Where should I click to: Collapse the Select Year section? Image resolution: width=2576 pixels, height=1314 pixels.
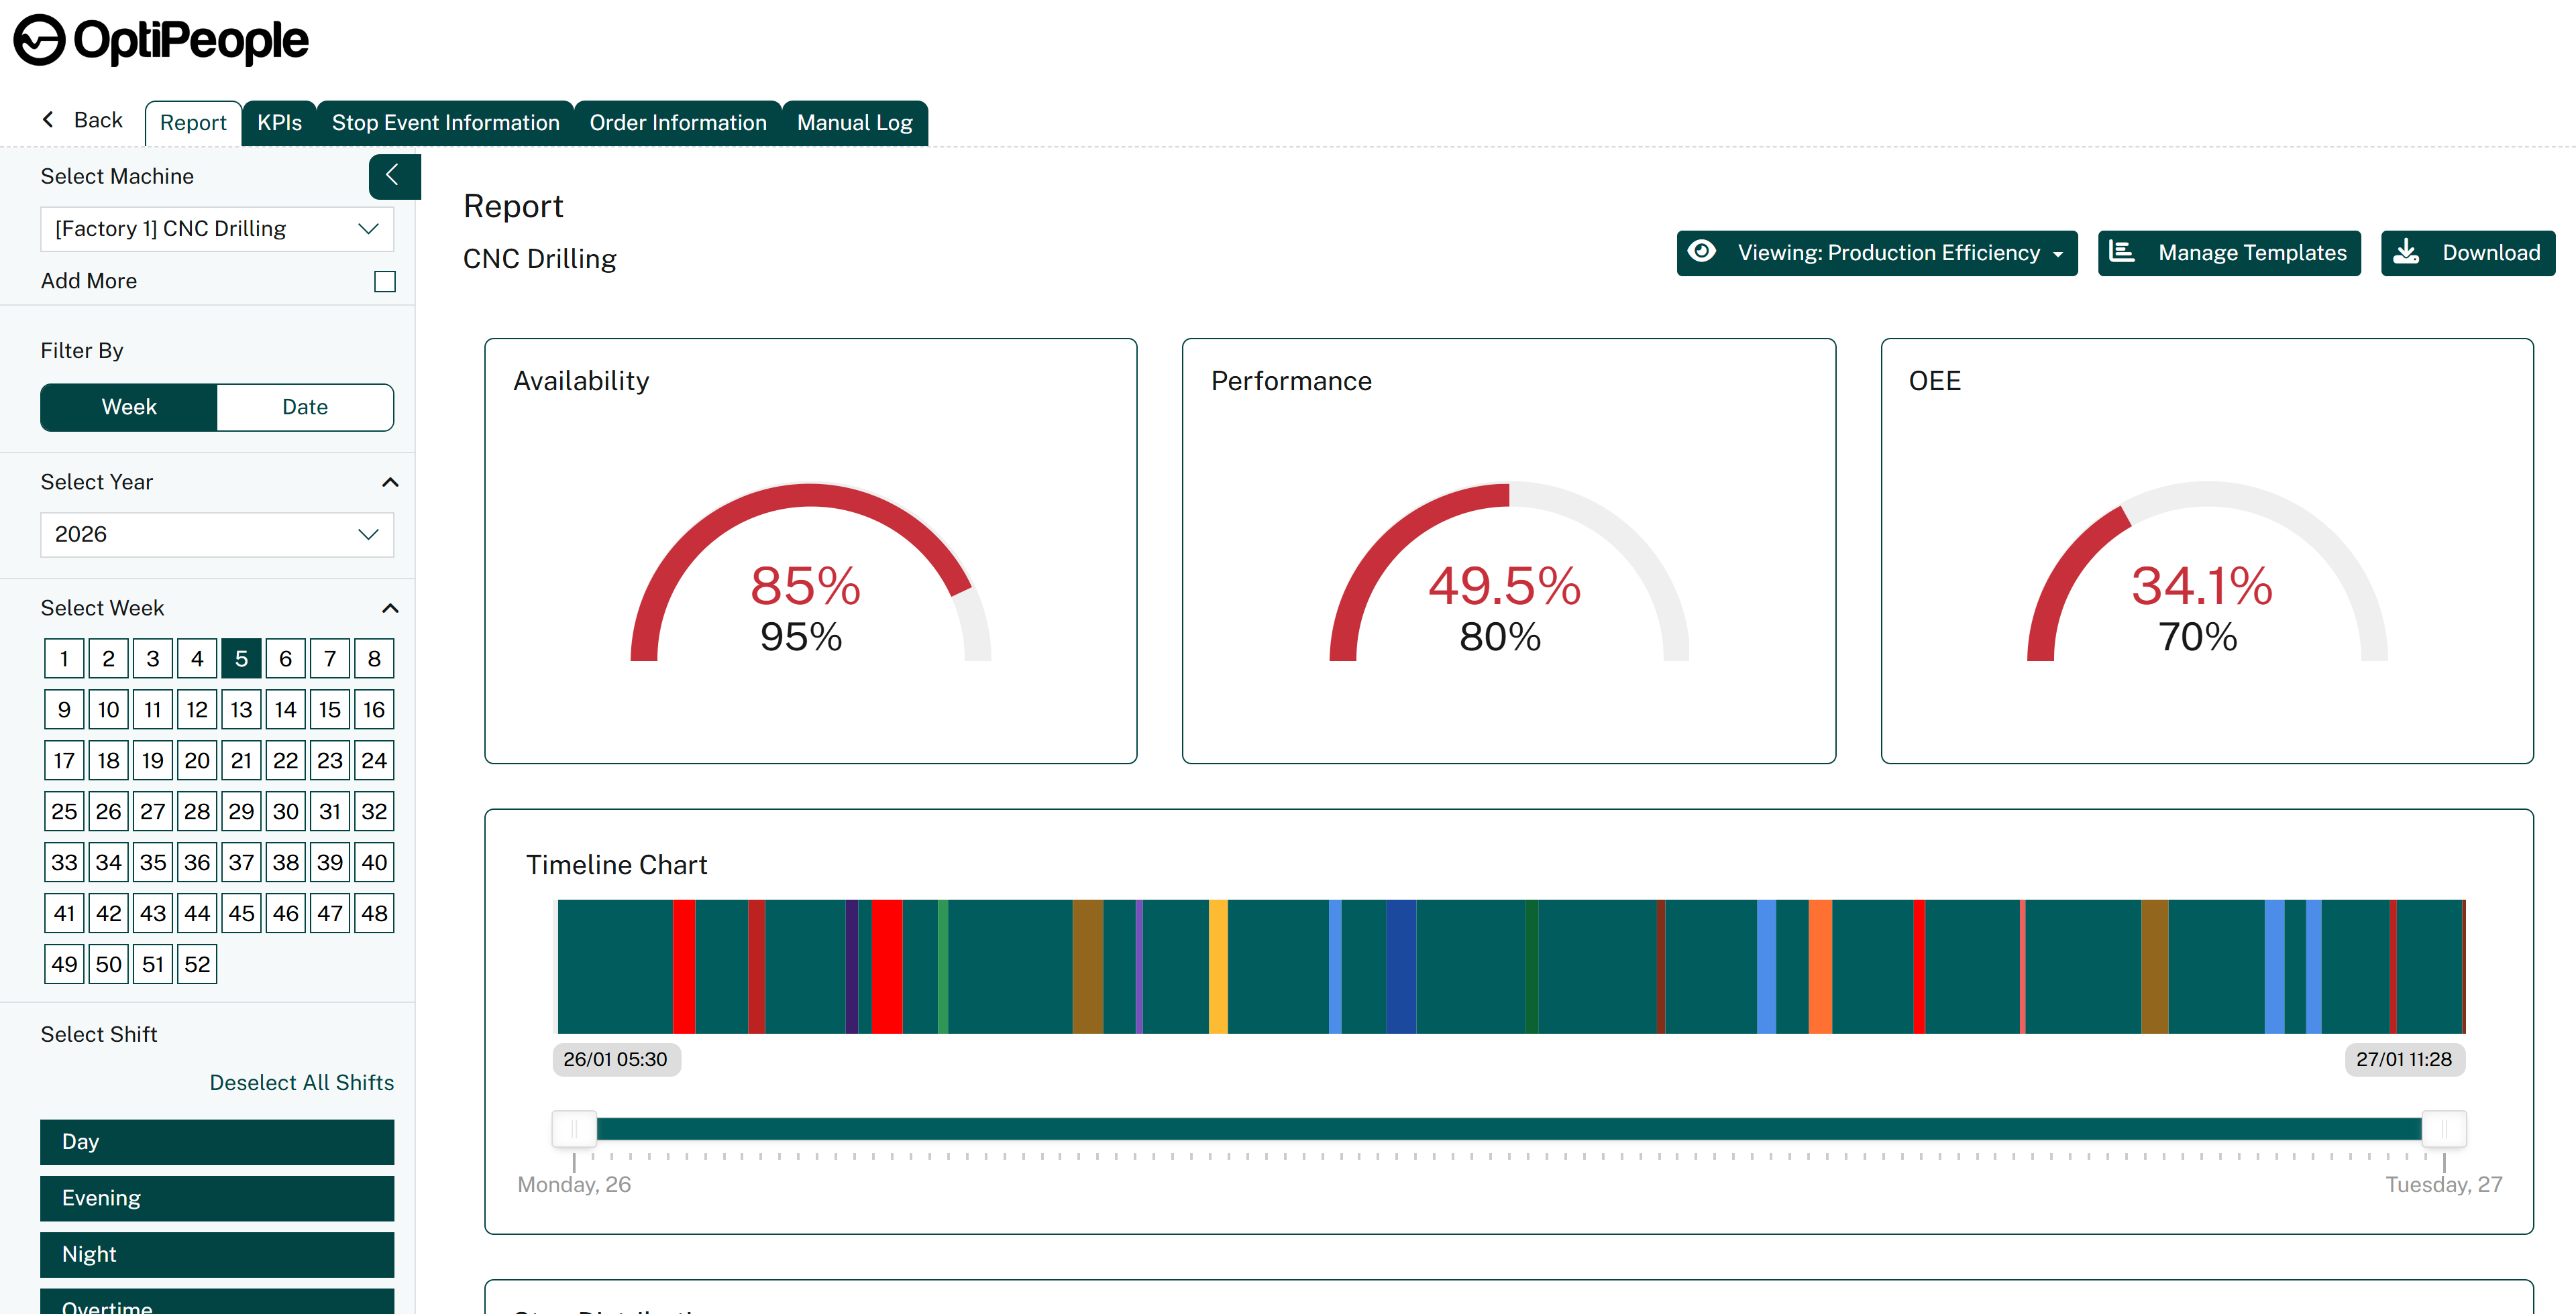tap(390, 481)
